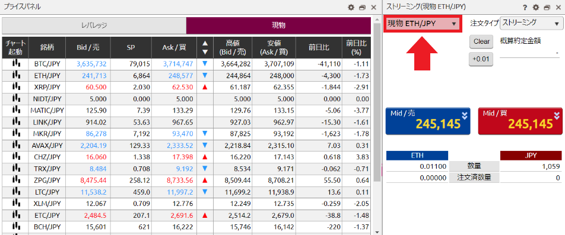Switch to 現物 tab

(x=278, y=25)
